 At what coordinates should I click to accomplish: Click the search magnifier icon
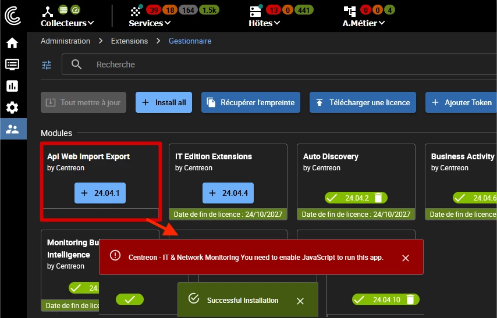tap(76, 65)
